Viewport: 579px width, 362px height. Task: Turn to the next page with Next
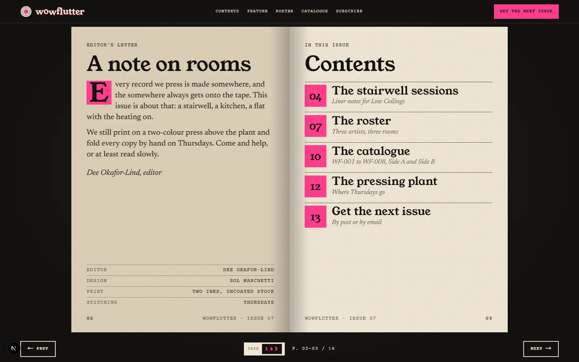point(541,349)
